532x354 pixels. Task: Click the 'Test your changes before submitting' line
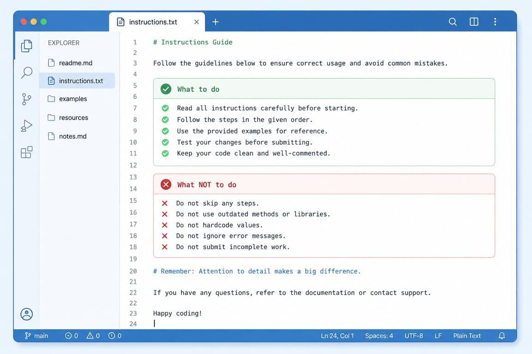245,142
